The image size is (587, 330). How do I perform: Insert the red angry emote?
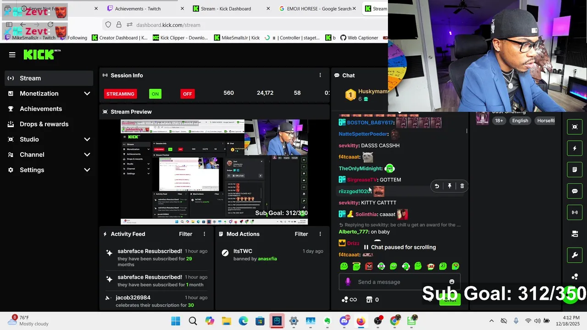pos(369,266)
